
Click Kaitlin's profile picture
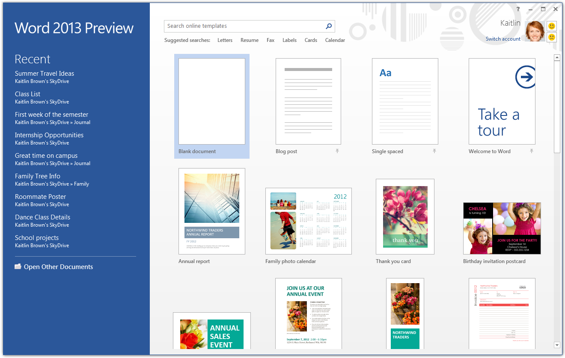pyautogui.click(x=535, y=31)
